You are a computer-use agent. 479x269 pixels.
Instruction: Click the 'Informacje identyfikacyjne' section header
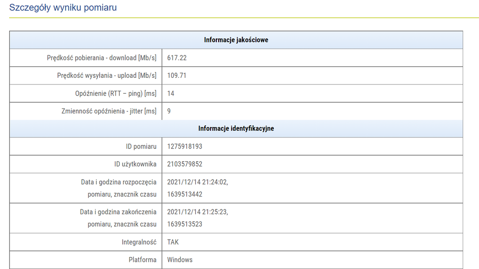click(x=236, y=129)
